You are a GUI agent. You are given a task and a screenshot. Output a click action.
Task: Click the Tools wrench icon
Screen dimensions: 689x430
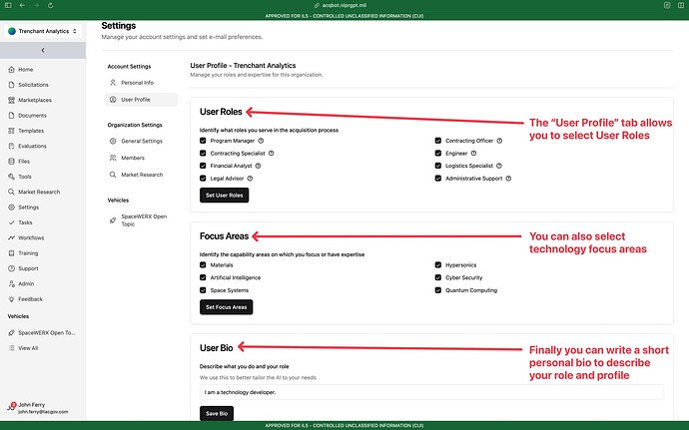click(11, 177)
